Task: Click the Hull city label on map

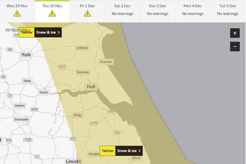Action: point(91,87)
